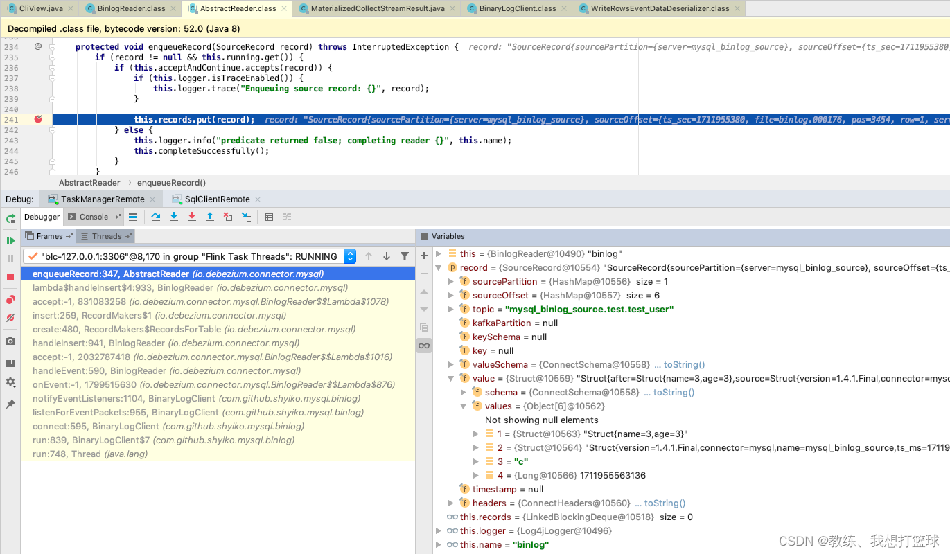
Task: Resume program with green play icon
Action: [10, 240]
